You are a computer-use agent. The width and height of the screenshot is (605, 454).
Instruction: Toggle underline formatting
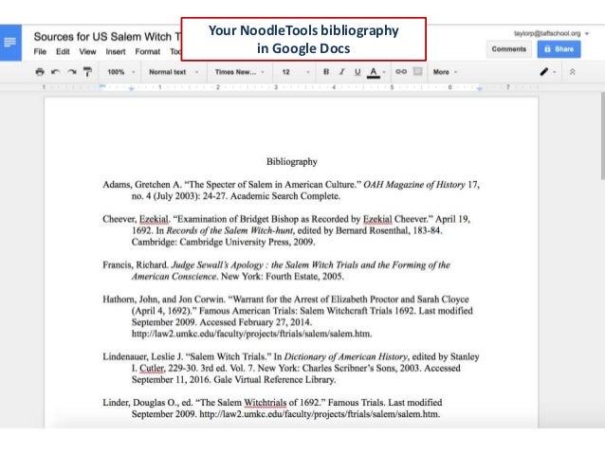(357, 71)
